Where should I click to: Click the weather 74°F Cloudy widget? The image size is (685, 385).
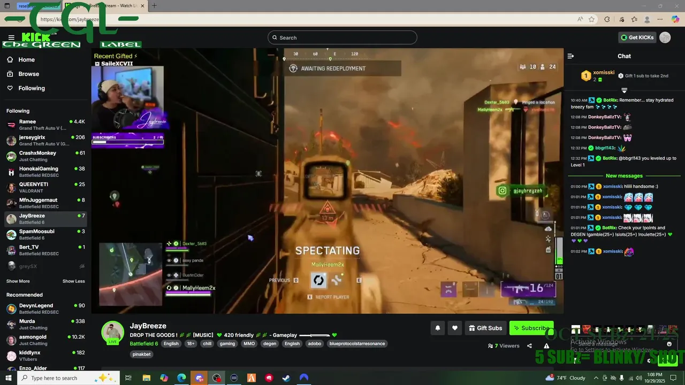[x=565, y=378]
